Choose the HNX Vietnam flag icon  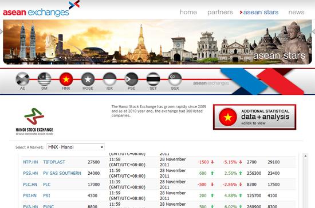[66, 79]
